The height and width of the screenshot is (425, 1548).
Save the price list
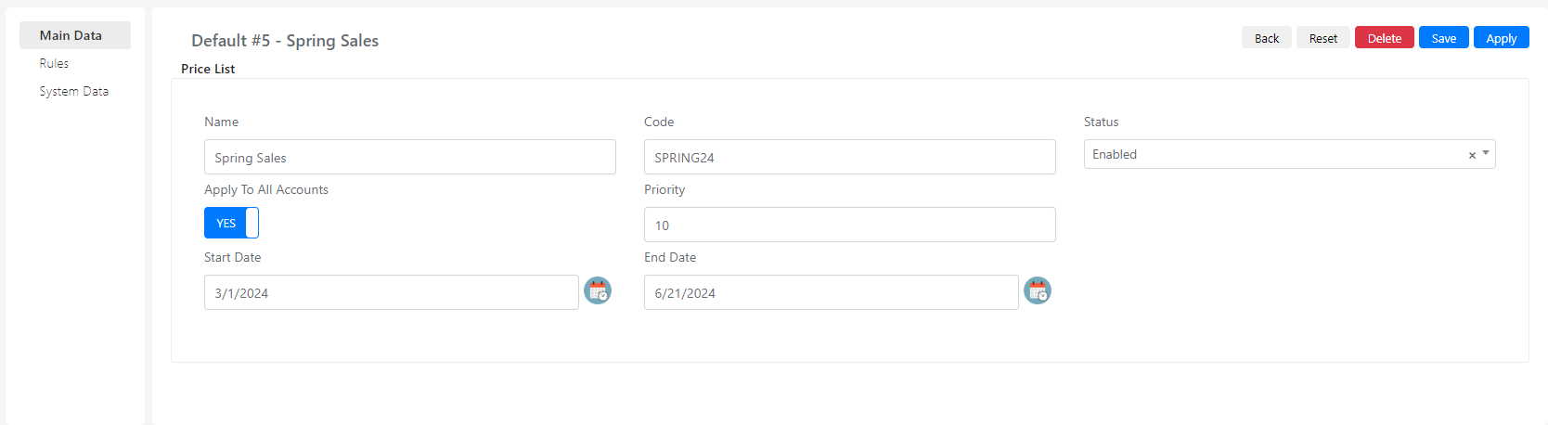[x=1444, y=38]
